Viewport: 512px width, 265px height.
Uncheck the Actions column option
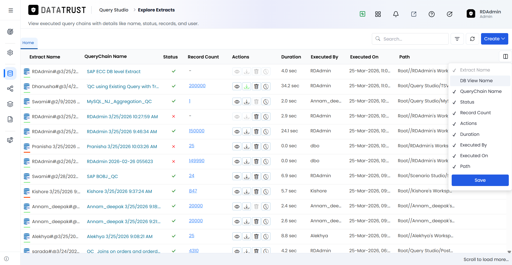pyautogui.click(x=480, y=123)
